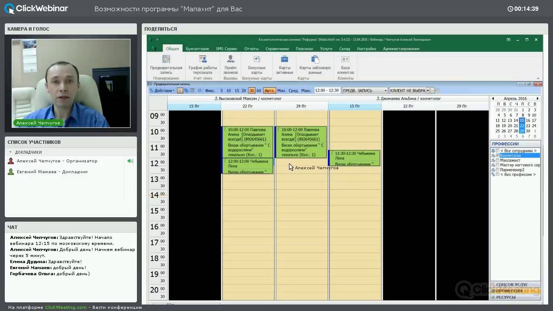Click ribbon display options icon in title bar
This screenshot has height=311, width=553.
[509, 39]
